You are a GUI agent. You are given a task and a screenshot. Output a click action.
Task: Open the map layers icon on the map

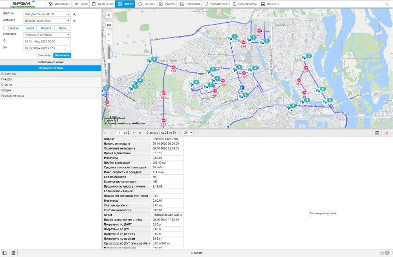click(108, 24)
